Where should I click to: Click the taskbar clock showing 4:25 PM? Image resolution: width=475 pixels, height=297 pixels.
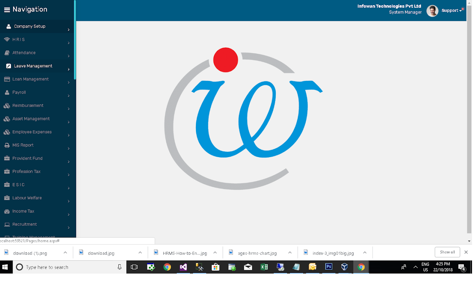443,267
